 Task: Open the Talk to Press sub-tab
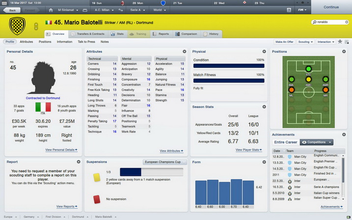click(x=86, y=42)
